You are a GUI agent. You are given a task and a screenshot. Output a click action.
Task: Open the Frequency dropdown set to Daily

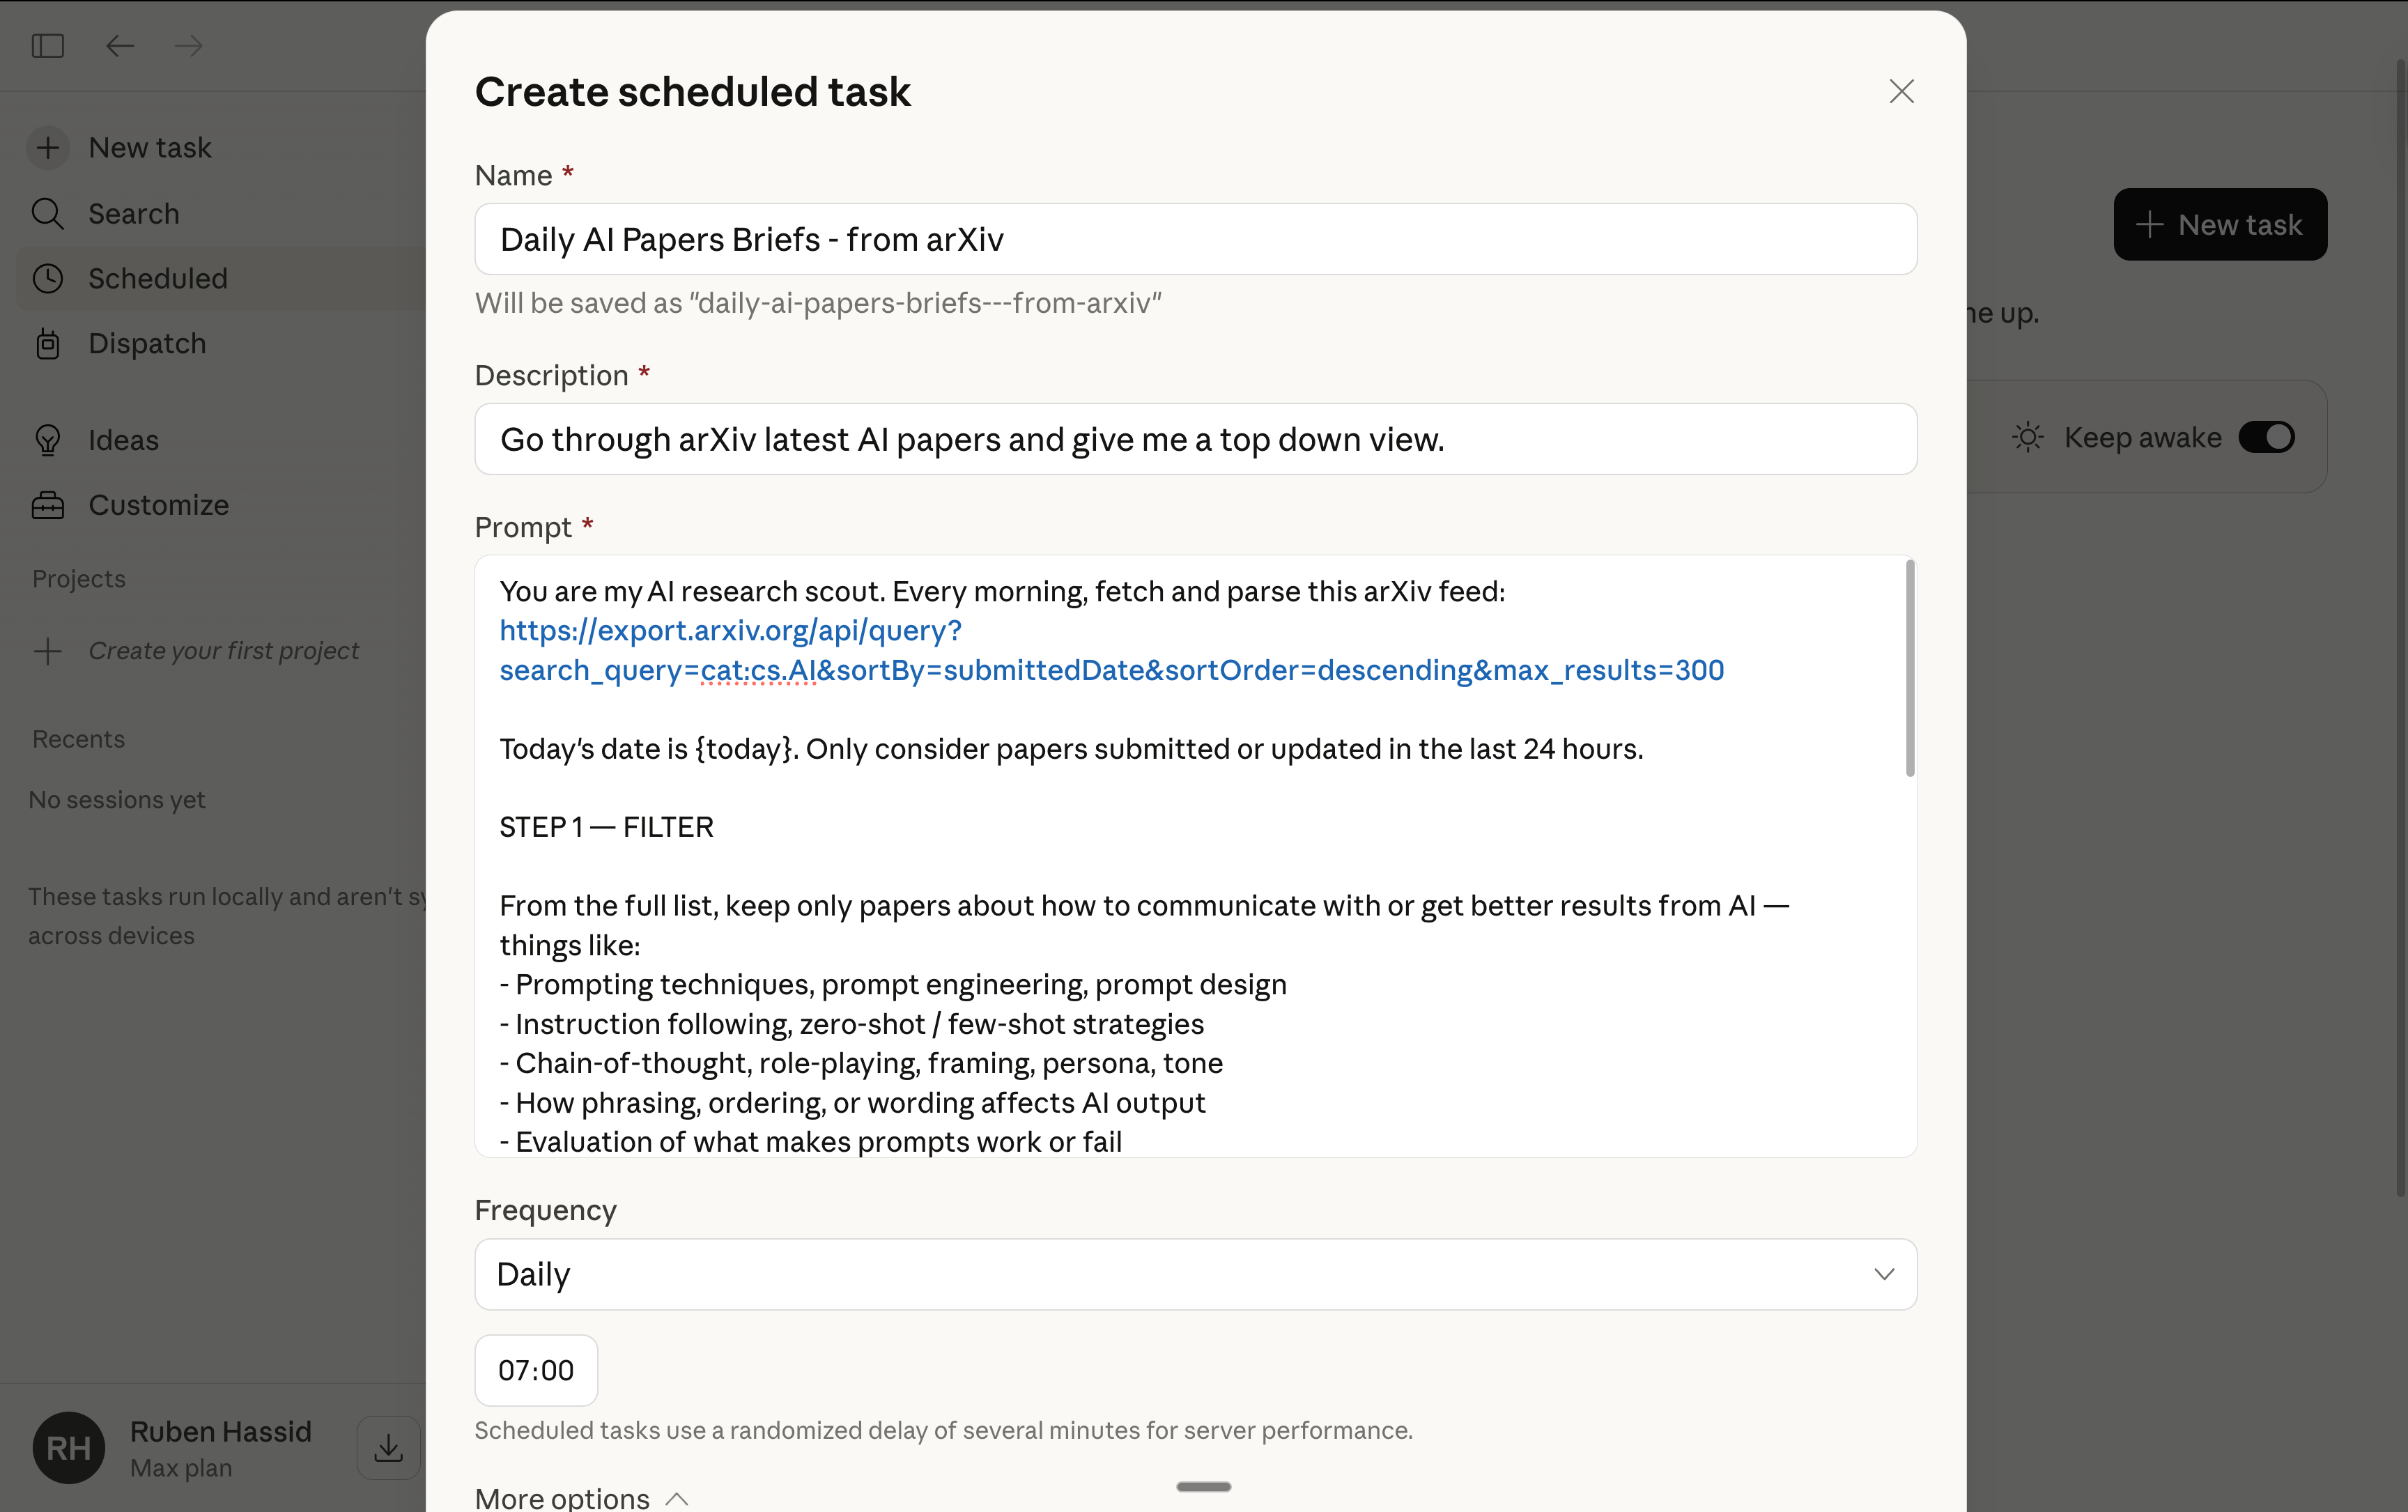coord(1195,1274)
